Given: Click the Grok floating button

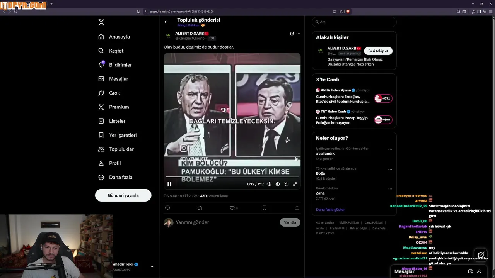Looking at the screenshot, I should click(481, 255).
